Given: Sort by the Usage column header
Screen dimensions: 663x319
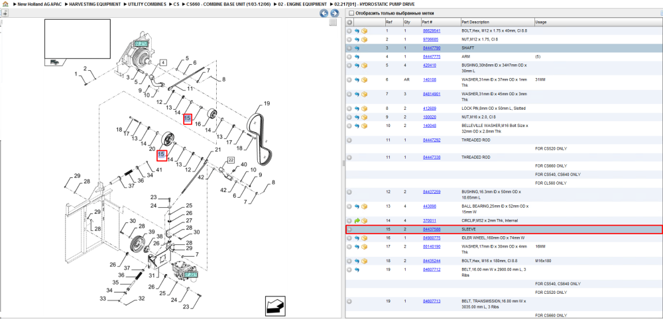Looking at the screenshot, I should click(x=597, y=23).
